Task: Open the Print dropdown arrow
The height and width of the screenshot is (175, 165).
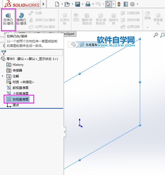Action: pyautogui.click(x=93, y=4)
